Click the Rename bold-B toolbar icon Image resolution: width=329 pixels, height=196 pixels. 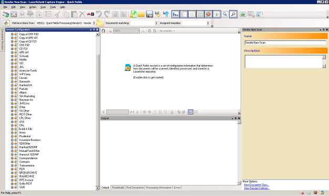tap(90, 14)
